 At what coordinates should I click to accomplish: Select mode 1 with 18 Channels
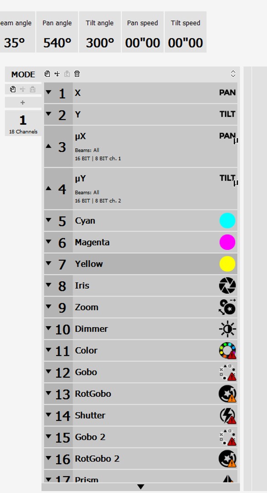[23, 123]
